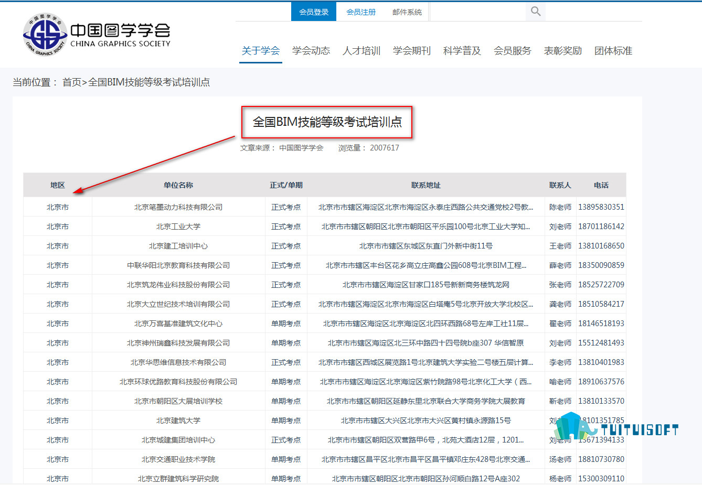Open the 人才培训 menu item
Screen dimensions: 702x485
[x=361, y=51]
